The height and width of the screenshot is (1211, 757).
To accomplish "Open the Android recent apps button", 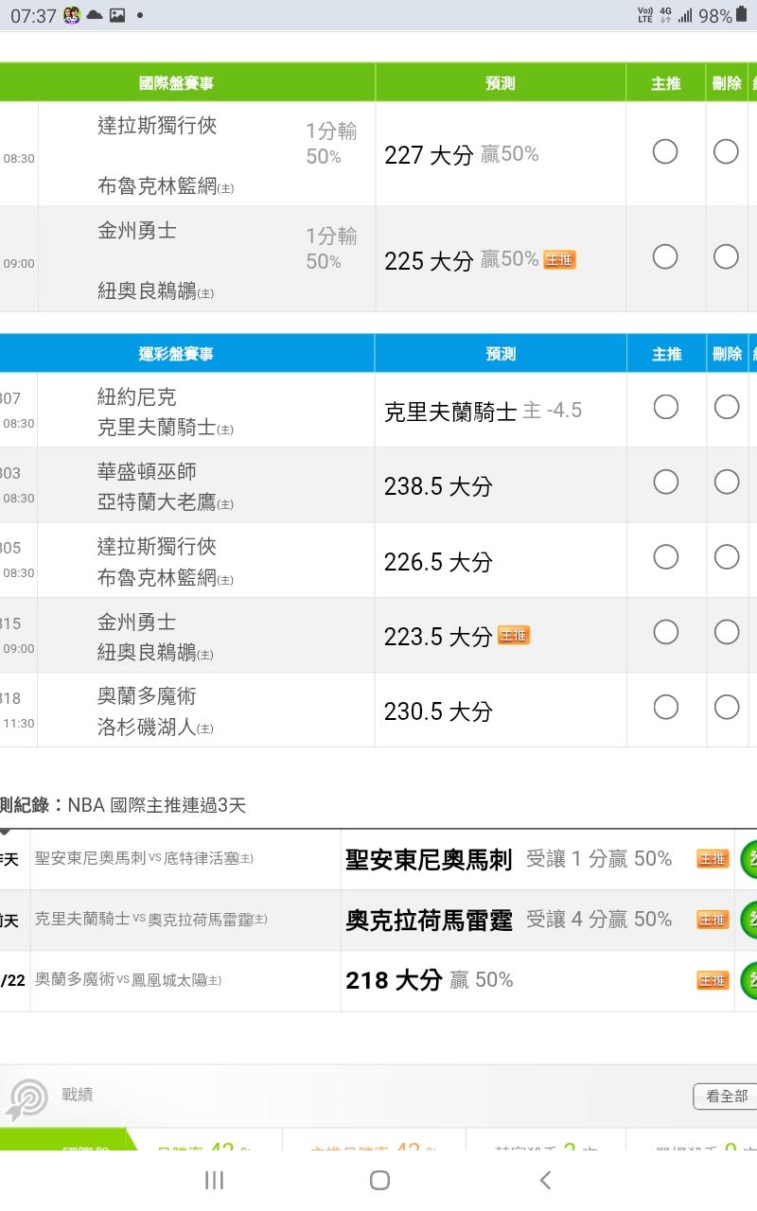I will tap(214, 1180).
